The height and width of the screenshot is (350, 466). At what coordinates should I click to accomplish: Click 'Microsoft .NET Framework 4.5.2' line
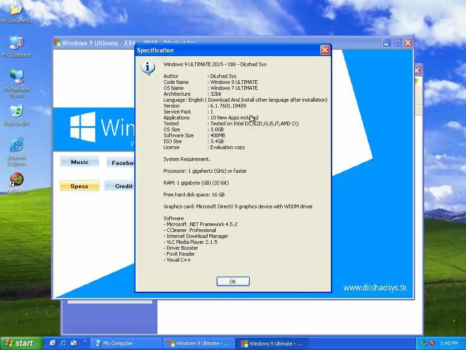[201, 224]
